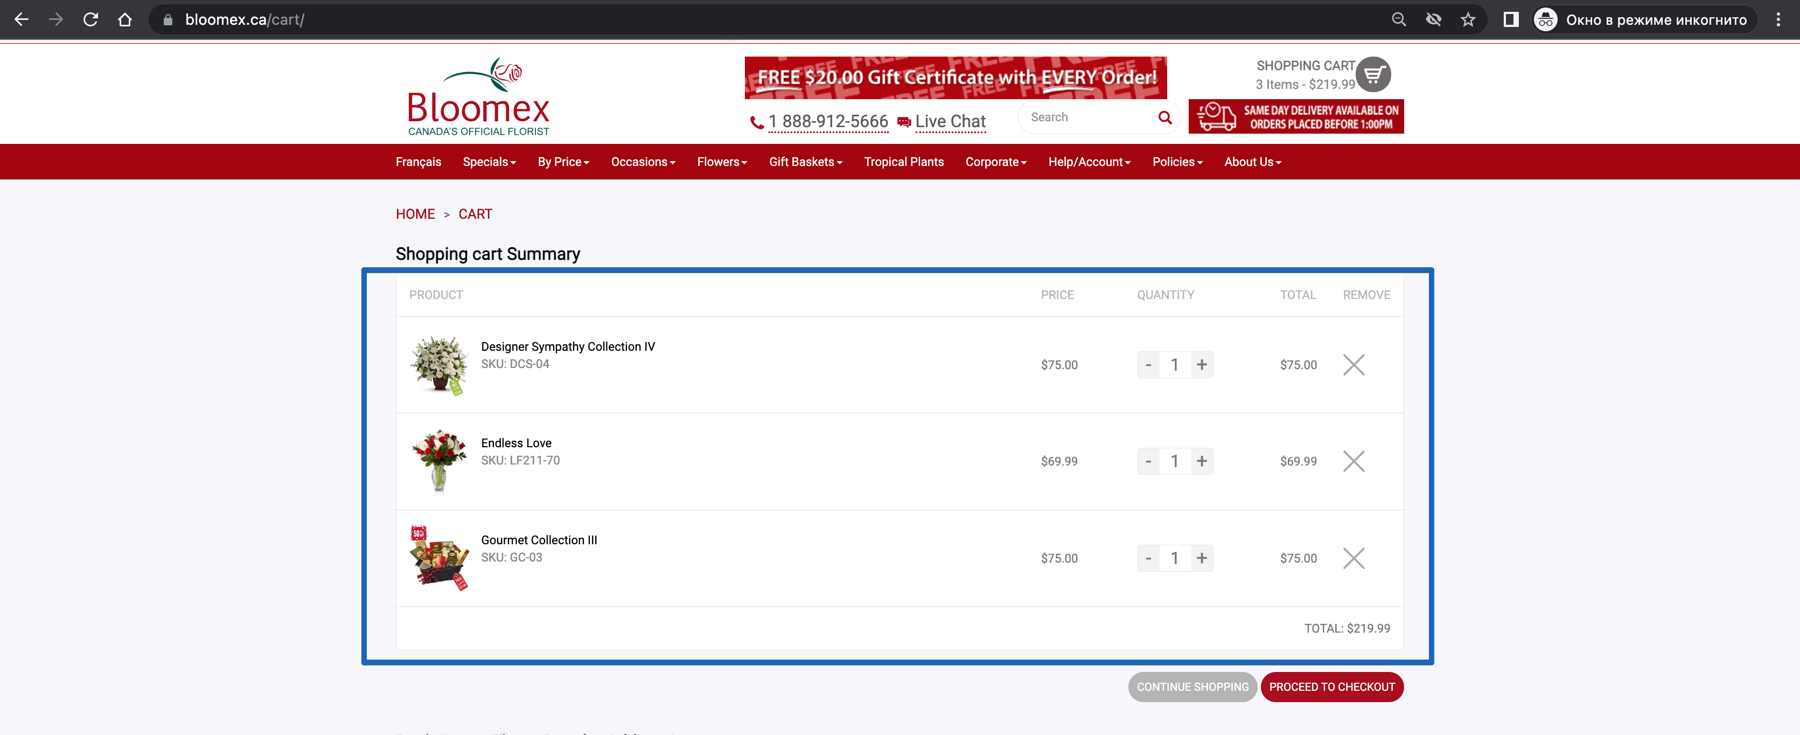The height and width of the screenshot is (735, 1800).
Task: Click Endless Love row total $69.99
Action: (1298, 461)
